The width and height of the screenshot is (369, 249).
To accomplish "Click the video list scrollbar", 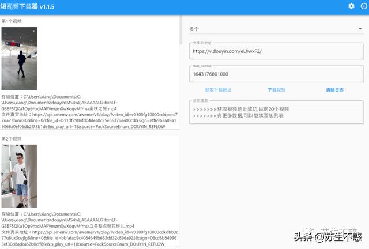I will point(180,30).
